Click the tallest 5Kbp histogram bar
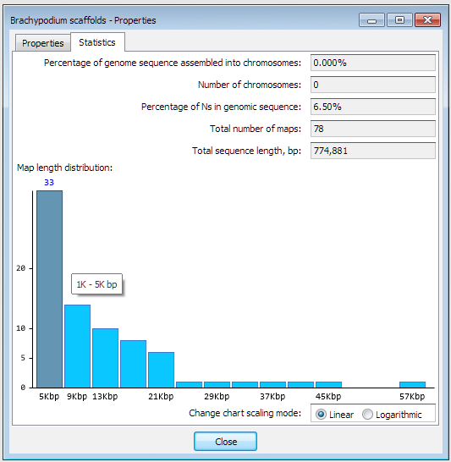 coord(49,289)
